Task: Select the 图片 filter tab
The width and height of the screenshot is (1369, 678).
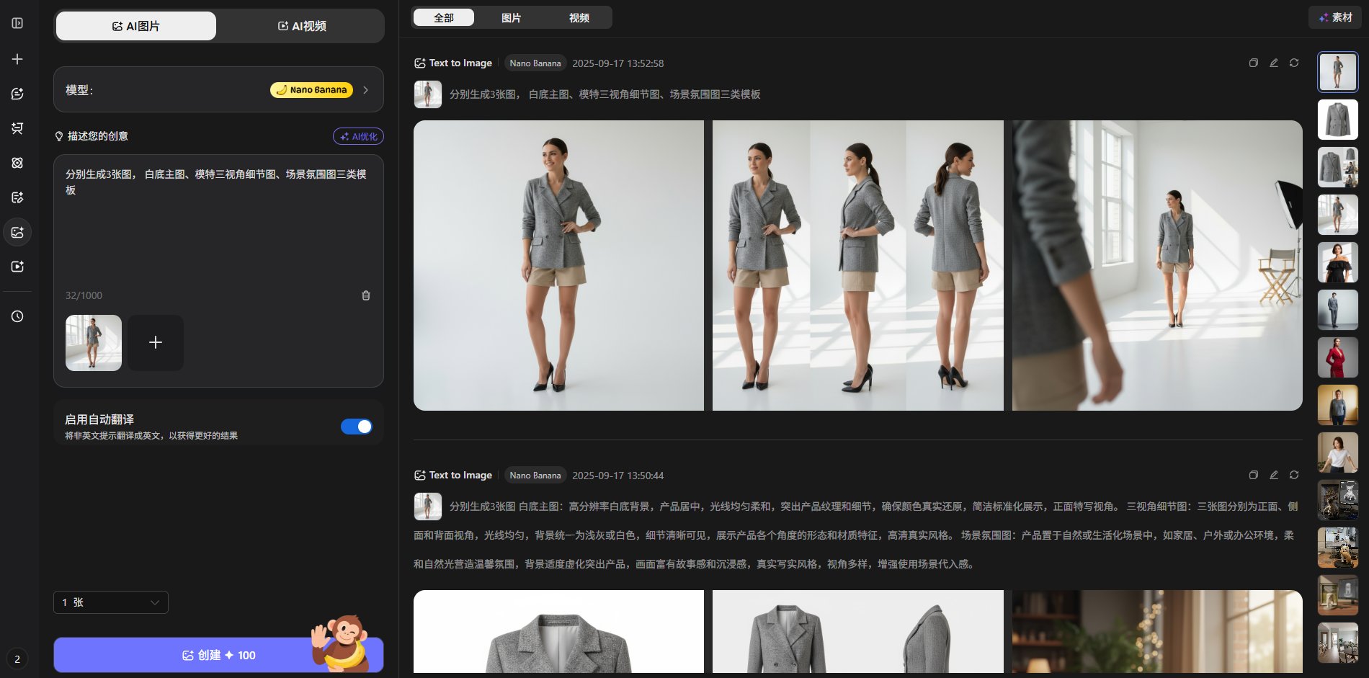Action: [512, 17]
